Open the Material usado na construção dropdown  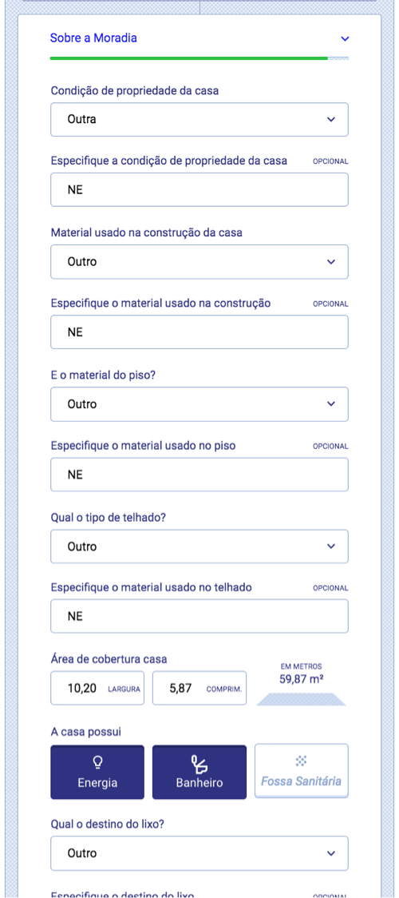199,262
